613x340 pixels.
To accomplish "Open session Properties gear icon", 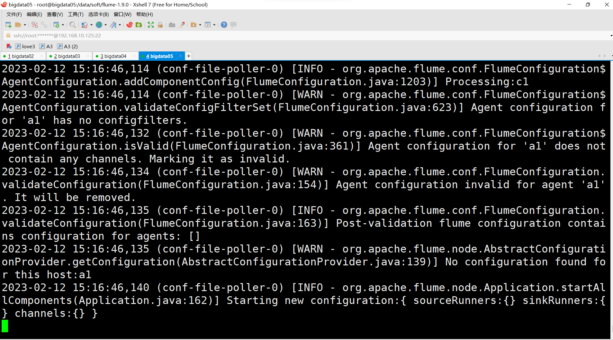I will [56, 25].
